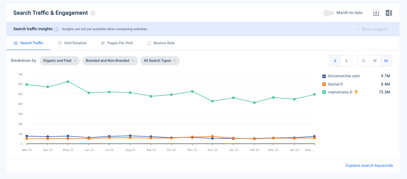Image resolution: width=407 pixels, height=179 pixels.
Task: Toggle the Month-to-date switch
Action: click(329, 13)
